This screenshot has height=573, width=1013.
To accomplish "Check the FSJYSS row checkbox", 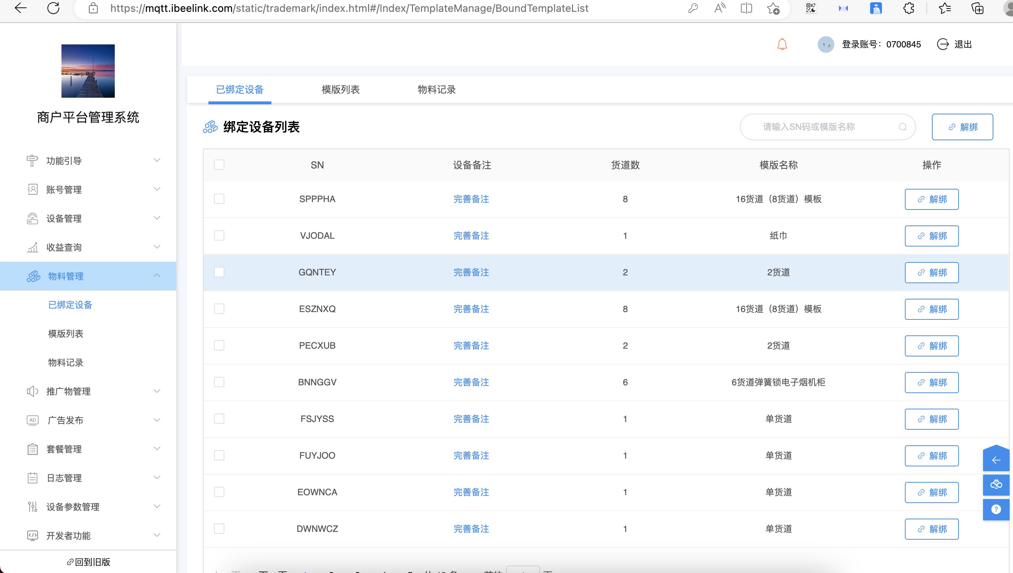I will coord(219,418).
